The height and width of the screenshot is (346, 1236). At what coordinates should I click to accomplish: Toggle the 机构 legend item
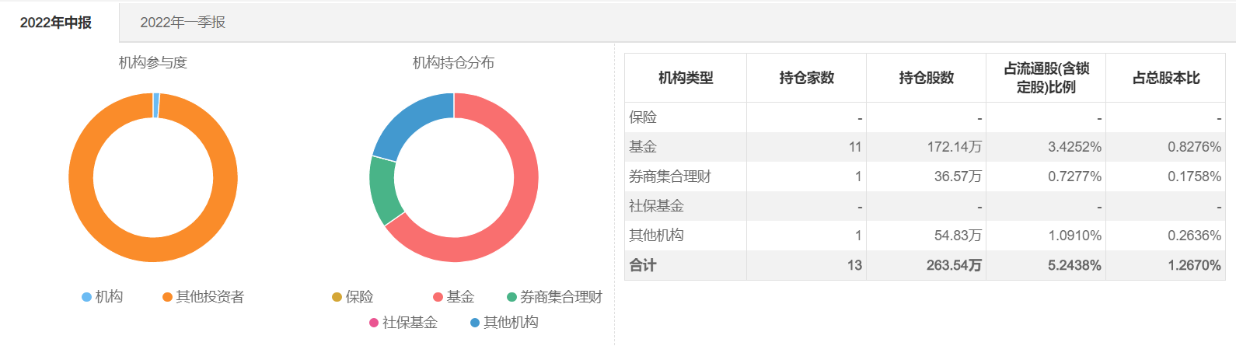[x=103, y=297]
